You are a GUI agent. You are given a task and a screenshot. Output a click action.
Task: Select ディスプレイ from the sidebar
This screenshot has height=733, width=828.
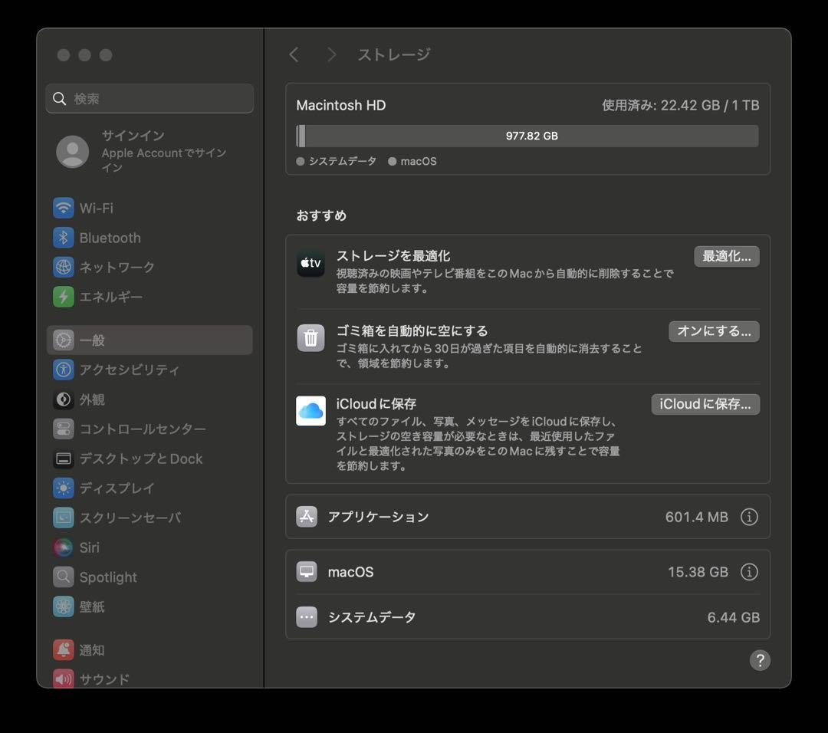pos(111,488)
